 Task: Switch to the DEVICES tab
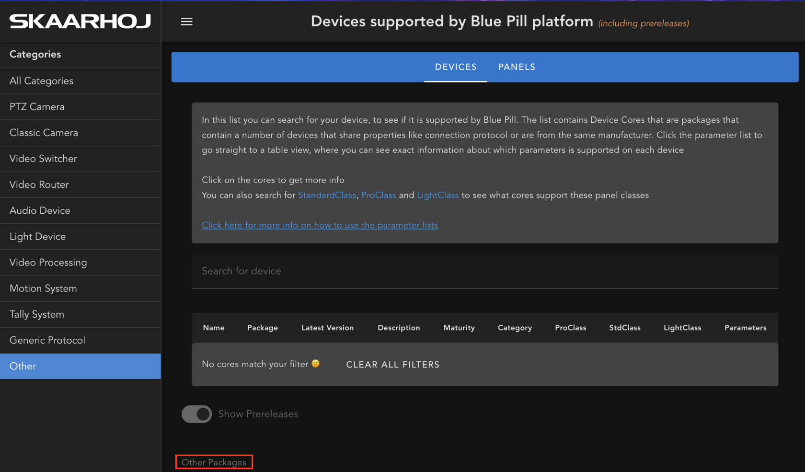(x=456, y=67)
